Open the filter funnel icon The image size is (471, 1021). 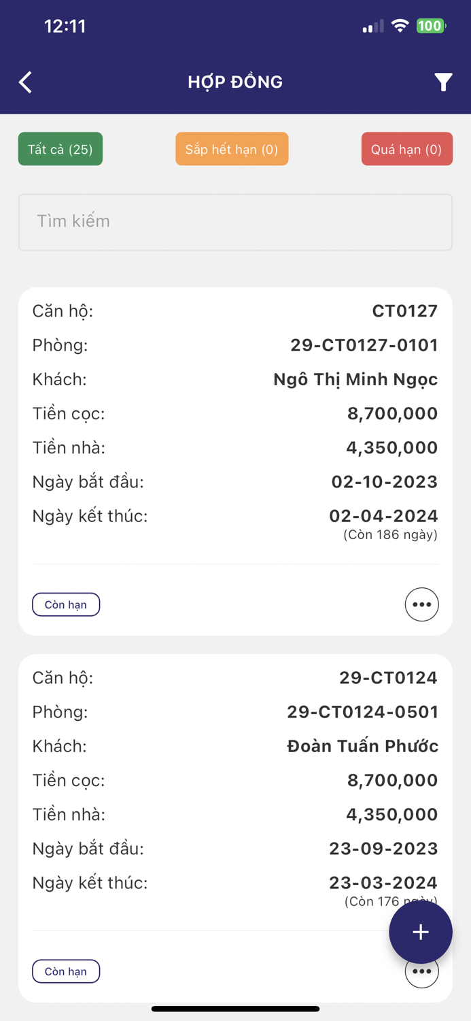tap(443, 82)
